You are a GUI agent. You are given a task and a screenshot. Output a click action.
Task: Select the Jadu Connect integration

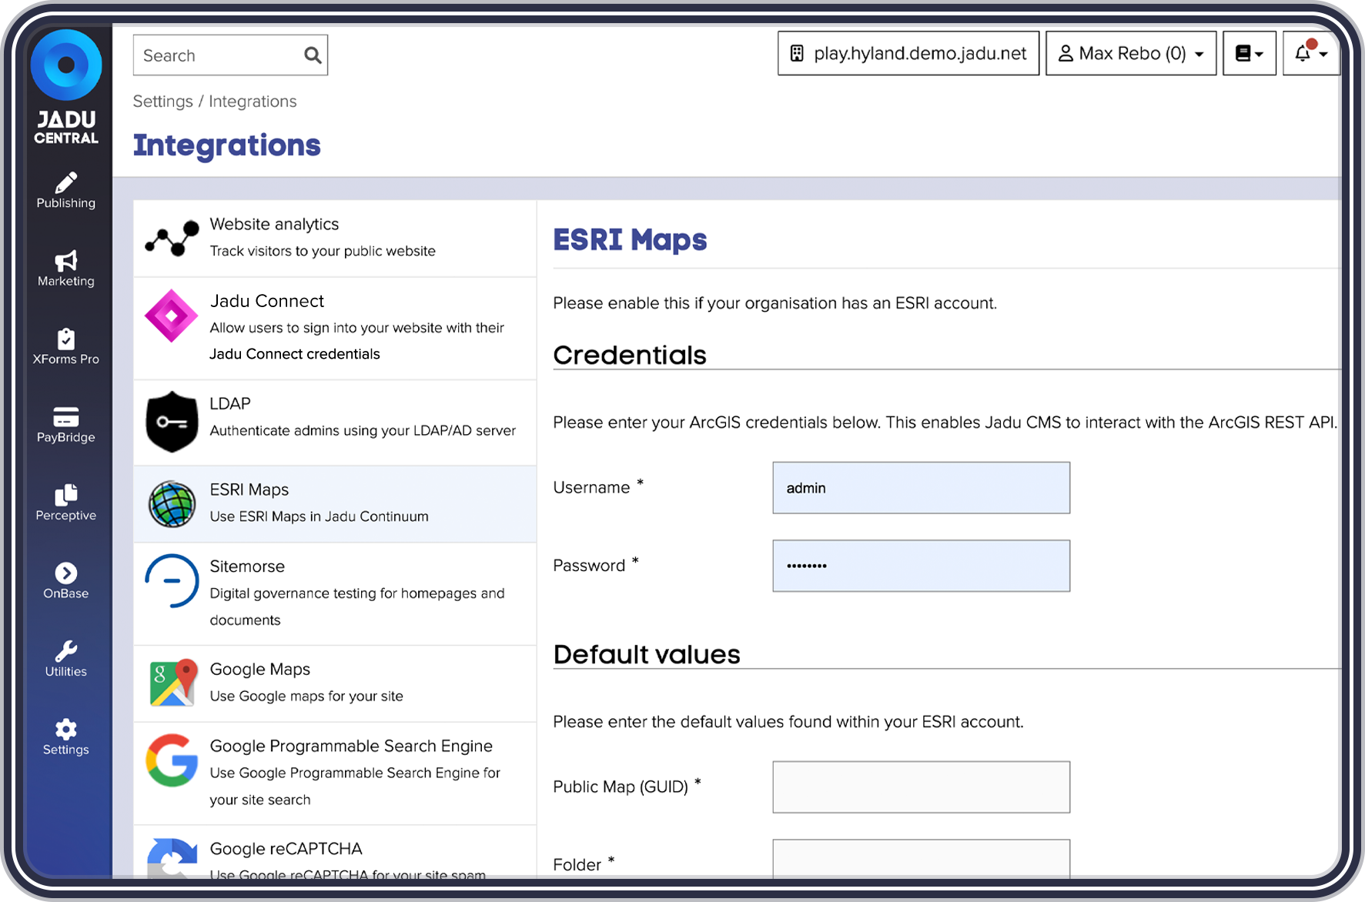point(335,329)
